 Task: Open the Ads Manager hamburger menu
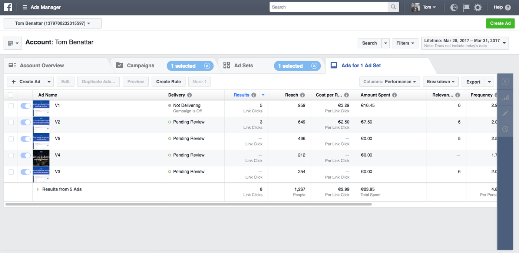(25, 7)
